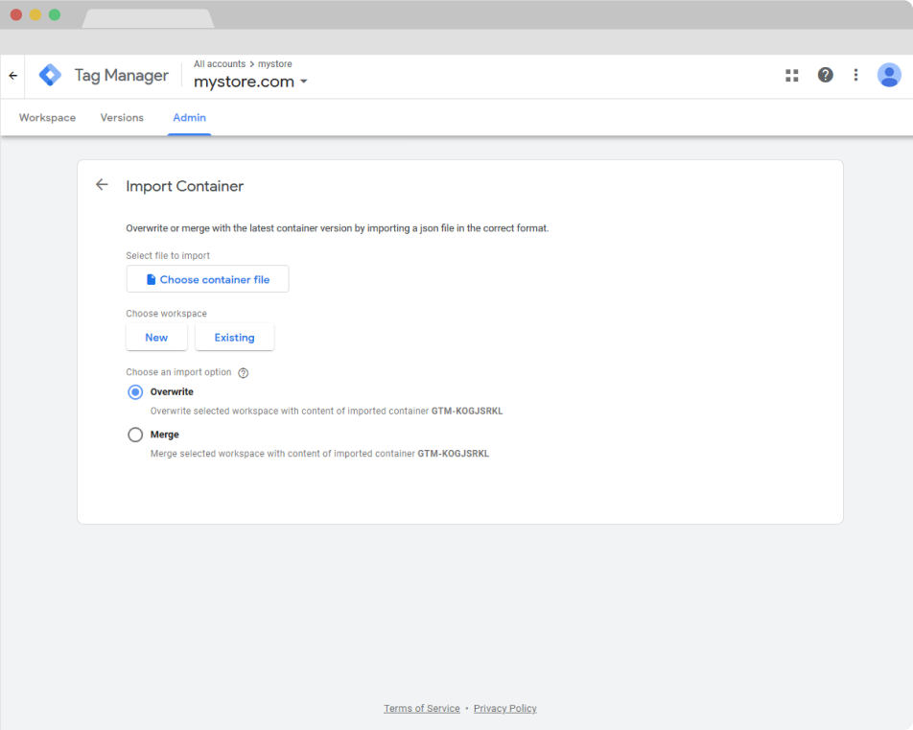
Task: Click back arrow beside Import Container title
Action: point(102,185)
